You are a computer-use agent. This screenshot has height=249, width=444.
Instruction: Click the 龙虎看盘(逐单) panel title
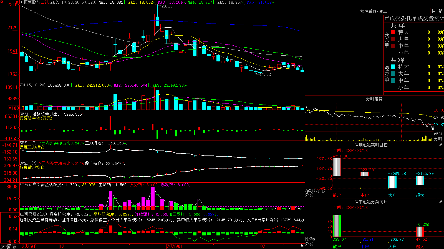click(x=374, y=11)
